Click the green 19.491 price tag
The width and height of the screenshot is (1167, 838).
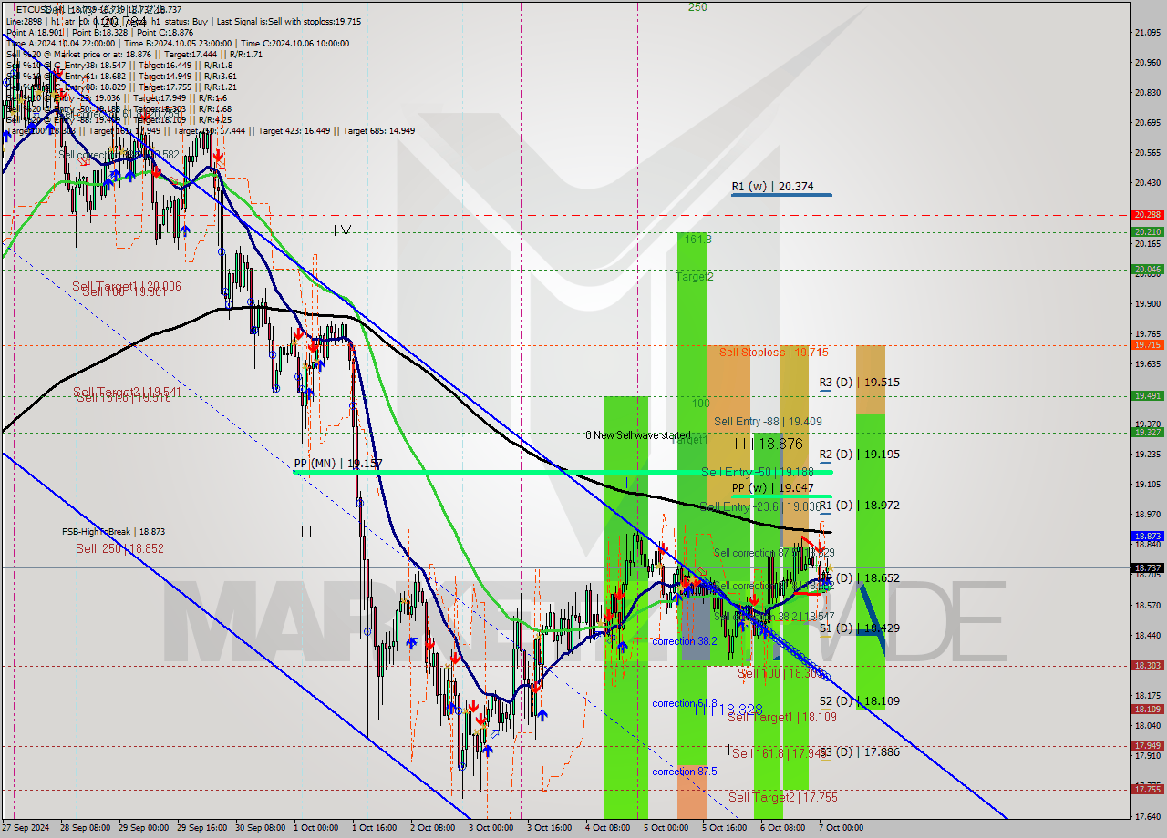(x=1147, y=395)
